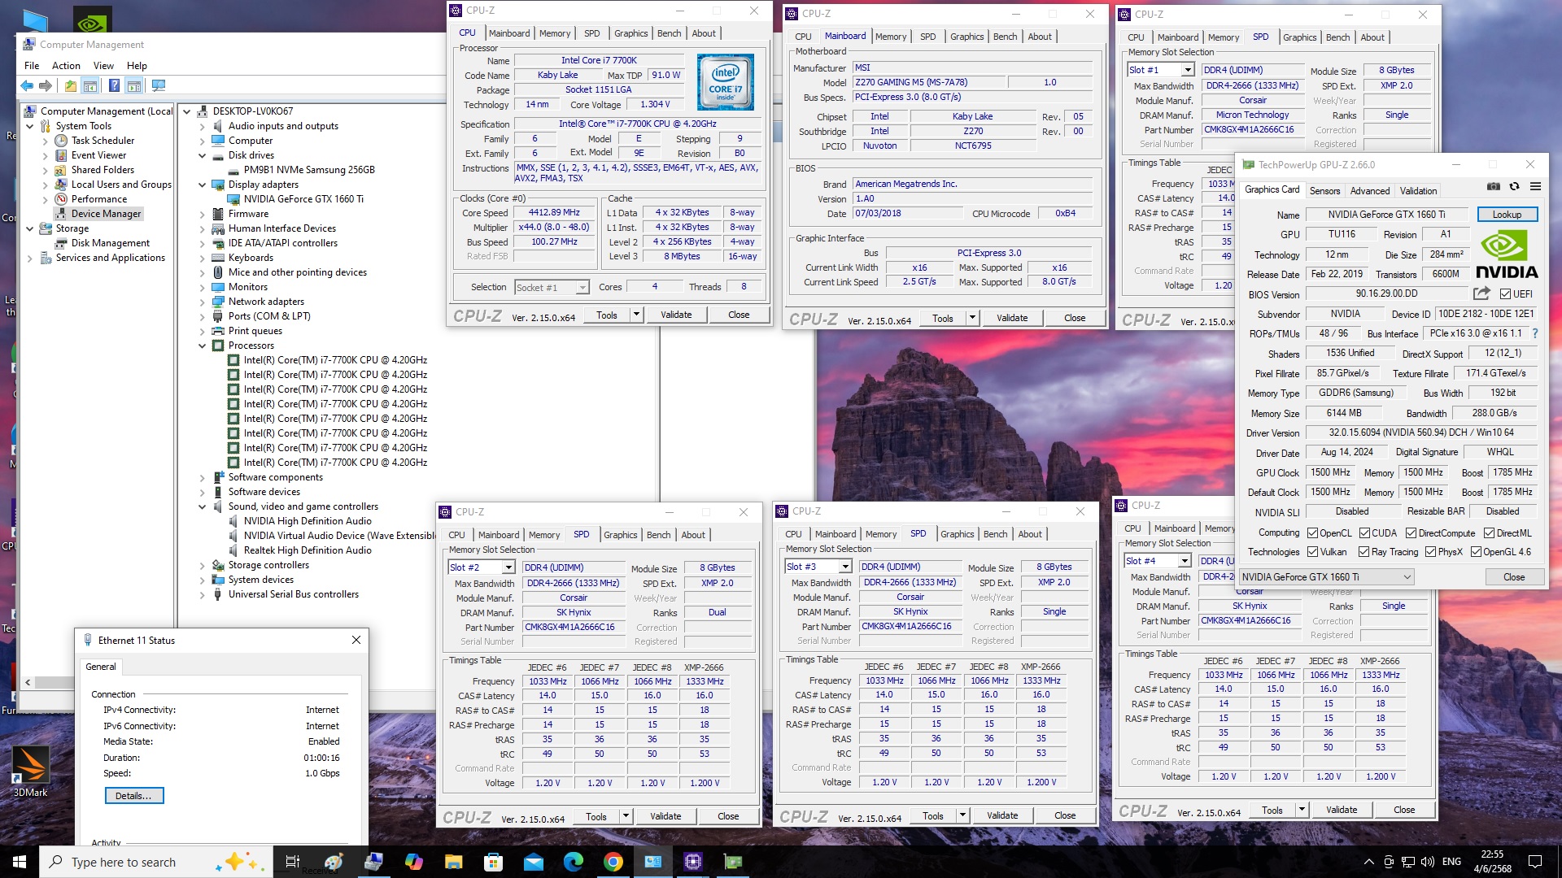Viewport: 1562px width, 878px height.
Task: Switch to the Validation tab in GPU-Z
Action: pyautogui.click(x=1418, y=191)
